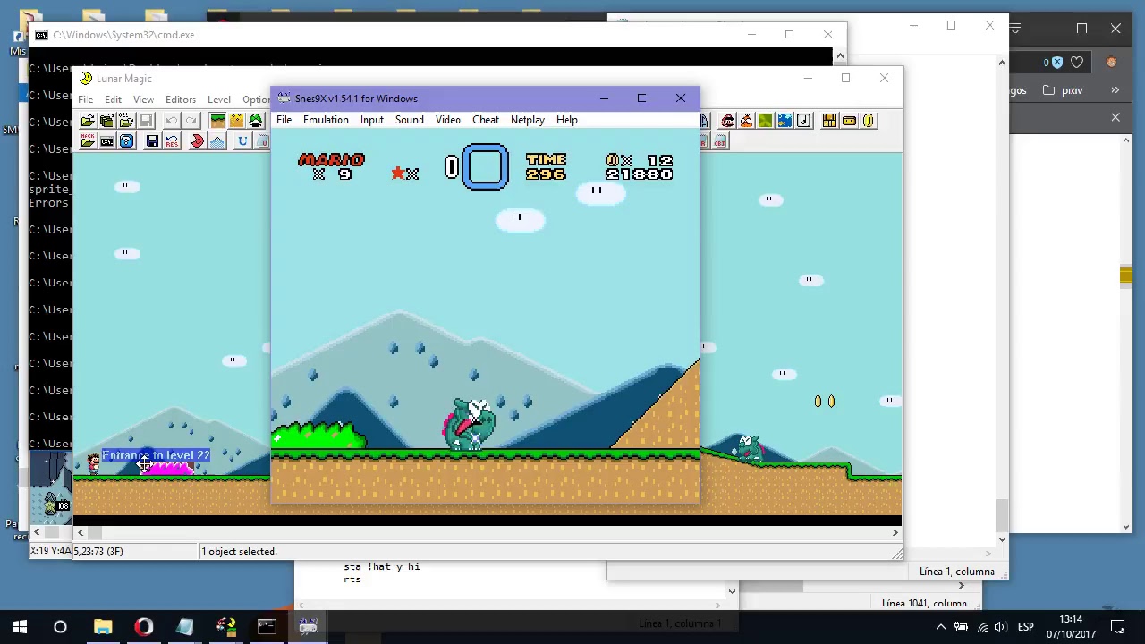Select the Layer 1 grass editing mode icon
The height and width of the screenshot is (644, 1145).
pyautogui.click(x=216, y=121)
